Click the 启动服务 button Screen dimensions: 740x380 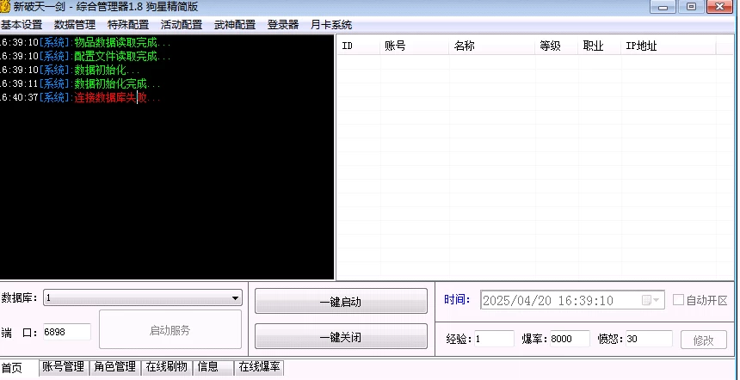(170, 330)
